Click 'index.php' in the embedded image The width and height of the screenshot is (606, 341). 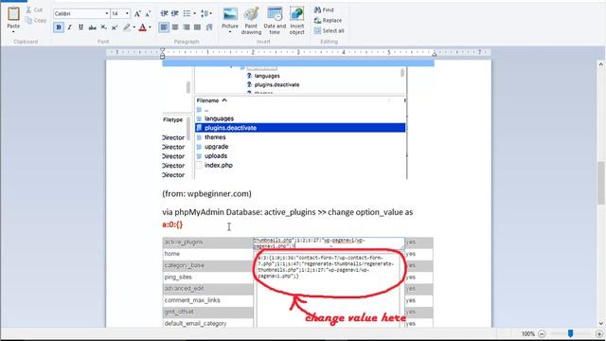tap(219, 166)
